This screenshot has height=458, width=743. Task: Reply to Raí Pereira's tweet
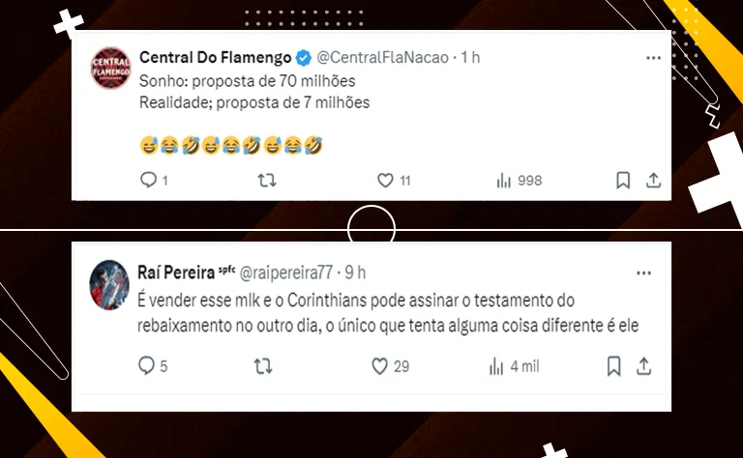[146, 366]
